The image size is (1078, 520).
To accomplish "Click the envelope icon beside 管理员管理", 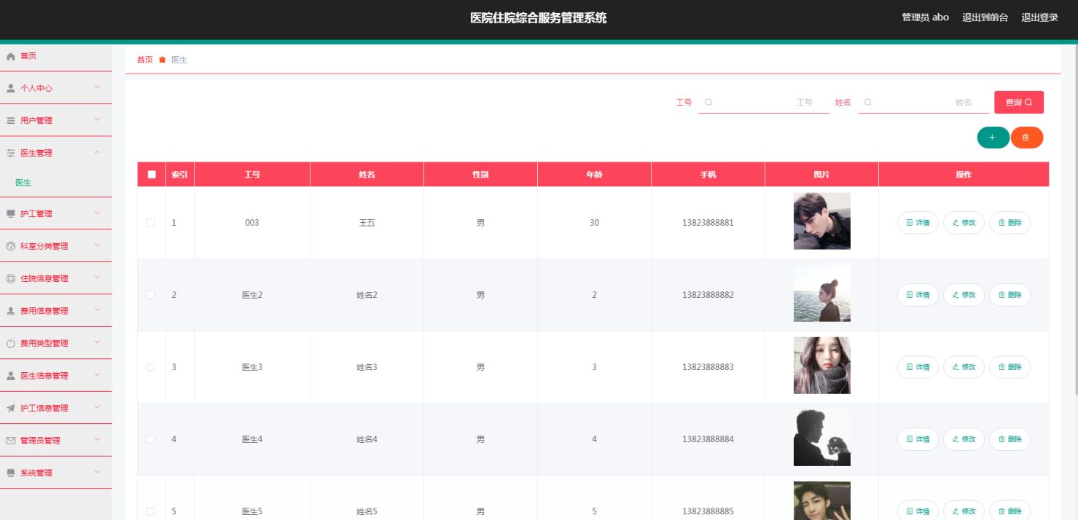I will (x=10, y=441).
